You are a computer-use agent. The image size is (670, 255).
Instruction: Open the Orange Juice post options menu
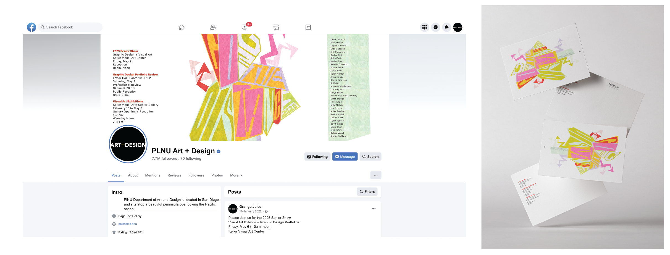coord(374,209)
